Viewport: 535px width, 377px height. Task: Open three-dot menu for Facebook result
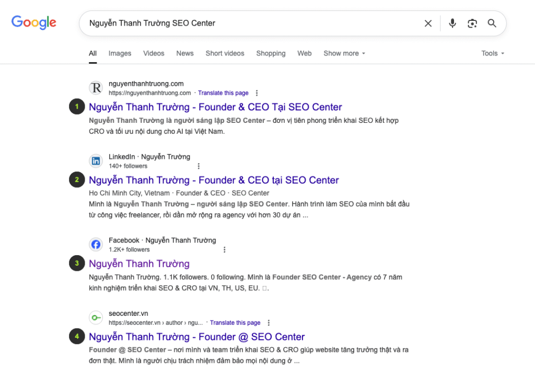(x=225, y=250)
